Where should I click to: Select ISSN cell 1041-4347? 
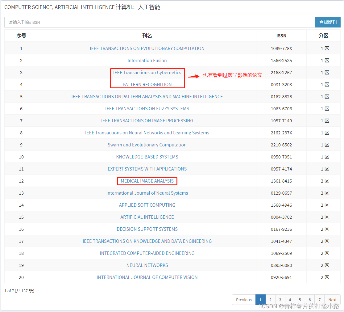coord(281,241)
